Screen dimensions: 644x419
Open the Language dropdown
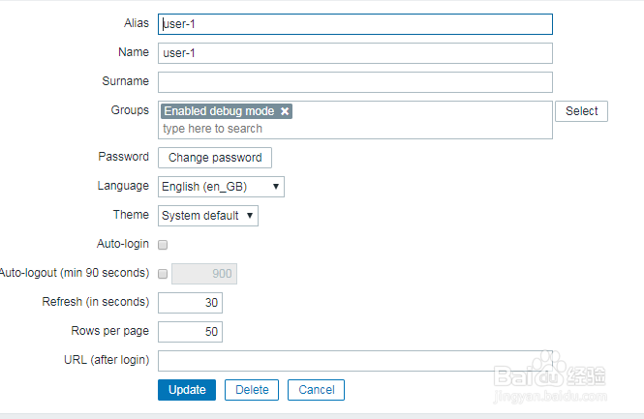click(x=221, y=187)
